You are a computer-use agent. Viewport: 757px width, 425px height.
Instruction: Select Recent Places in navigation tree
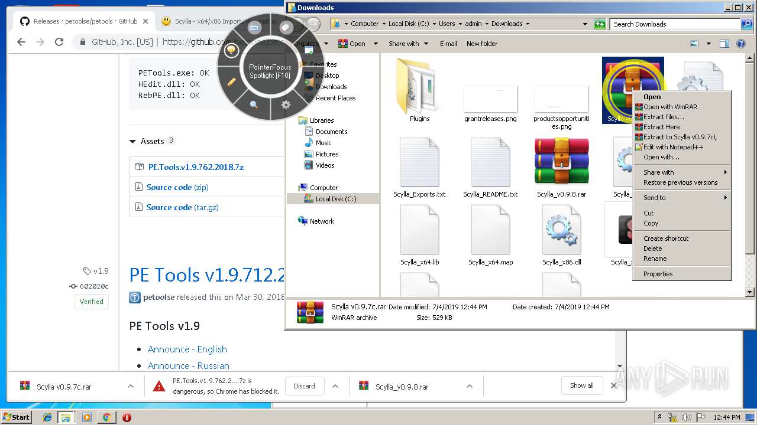click(335, 98)
